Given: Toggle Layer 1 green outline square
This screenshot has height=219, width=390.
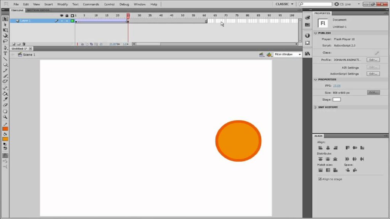Looking at the screenshot, I should 72,21.
